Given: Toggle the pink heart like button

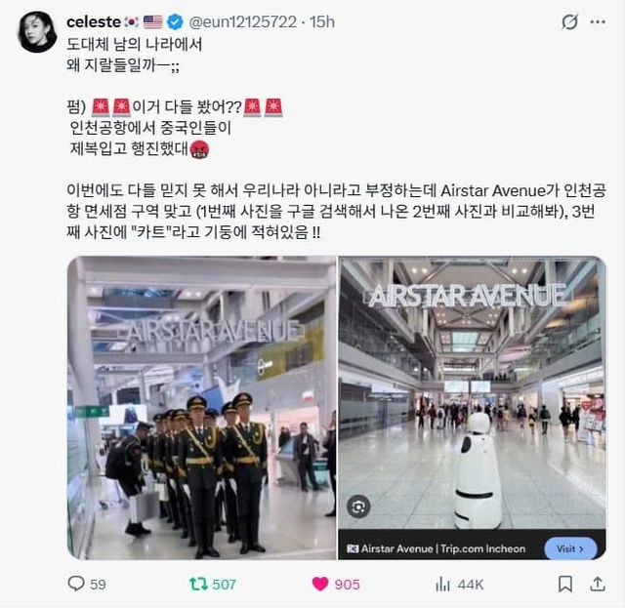Looking at the screenshot, I should point(320,585).
